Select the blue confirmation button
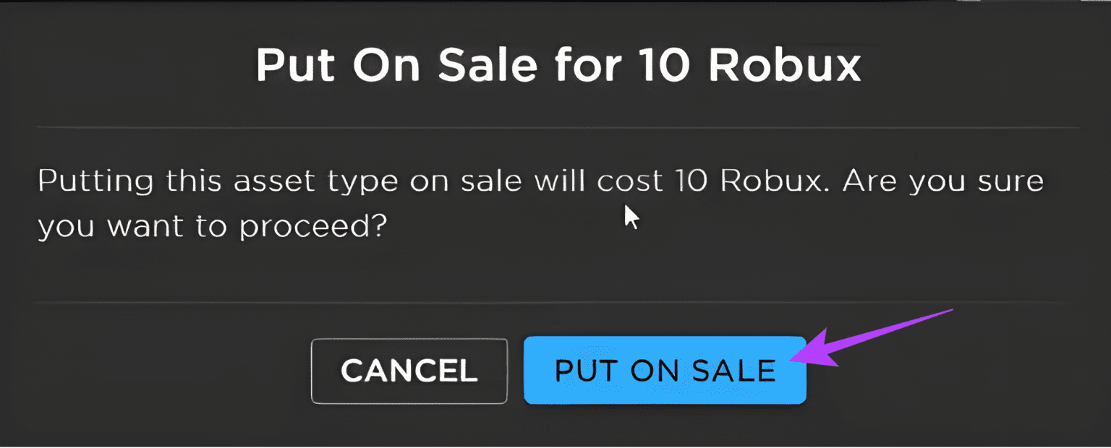 (664, 370)
